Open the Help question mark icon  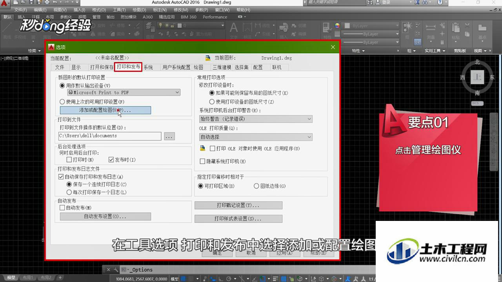[440, 2]
